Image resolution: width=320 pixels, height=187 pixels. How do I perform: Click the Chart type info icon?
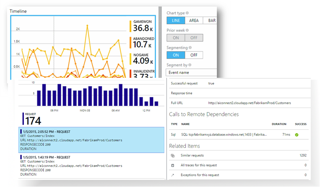[x=187, y=13]
